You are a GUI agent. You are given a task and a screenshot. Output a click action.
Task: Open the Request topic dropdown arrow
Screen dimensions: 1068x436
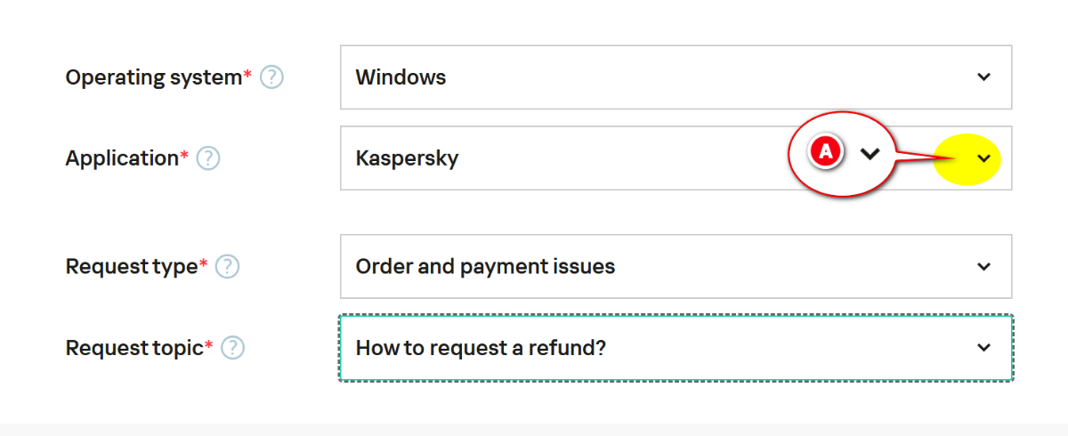(983, 347)
